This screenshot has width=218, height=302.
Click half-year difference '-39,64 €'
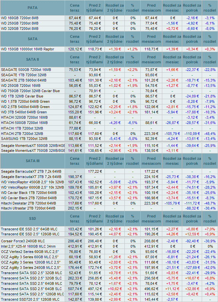click(x=192, y=146)
